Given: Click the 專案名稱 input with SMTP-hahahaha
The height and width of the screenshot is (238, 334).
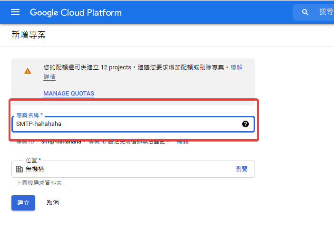Looking at the screenshot, I should [x=133, y=124].
